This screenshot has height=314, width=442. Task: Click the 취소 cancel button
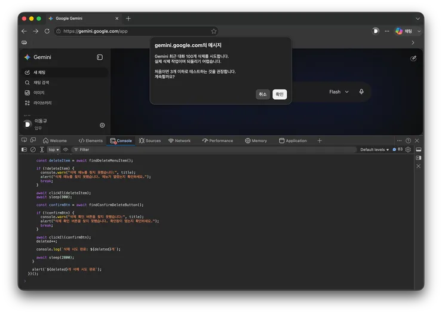[263, 94]
